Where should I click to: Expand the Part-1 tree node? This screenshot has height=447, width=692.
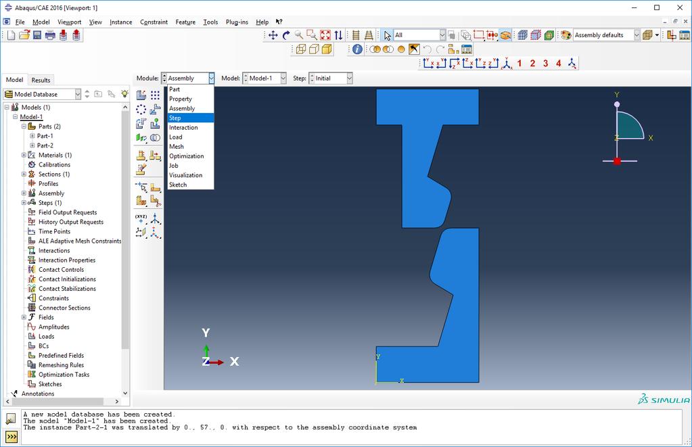(32, 136)
